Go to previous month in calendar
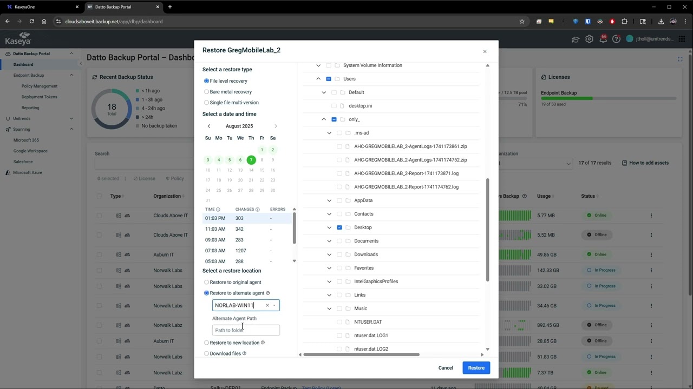This screenshot has width=693, height=389. 209,126
